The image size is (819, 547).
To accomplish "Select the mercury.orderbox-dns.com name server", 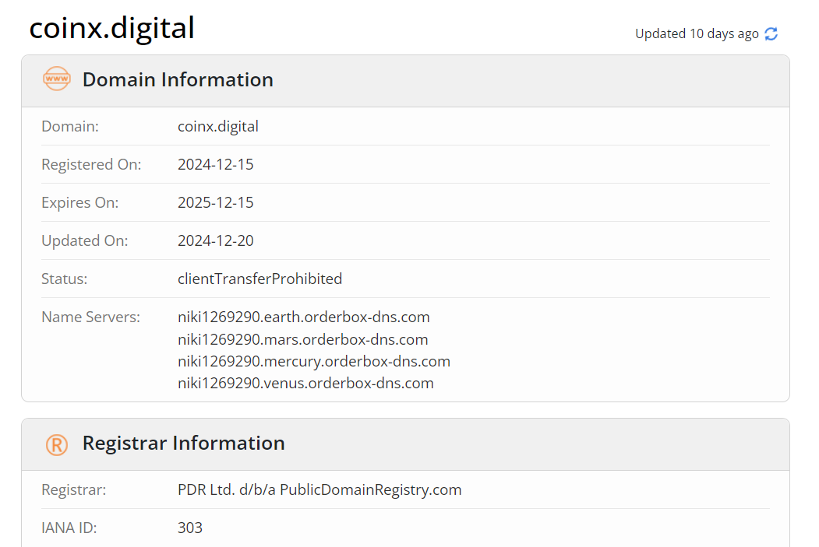I will click(313, 361).
